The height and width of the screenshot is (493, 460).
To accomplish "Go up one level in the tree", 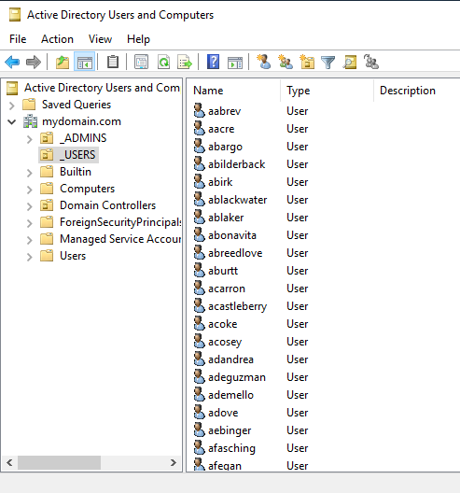I will pyautogui.click(x=63, y=62).
